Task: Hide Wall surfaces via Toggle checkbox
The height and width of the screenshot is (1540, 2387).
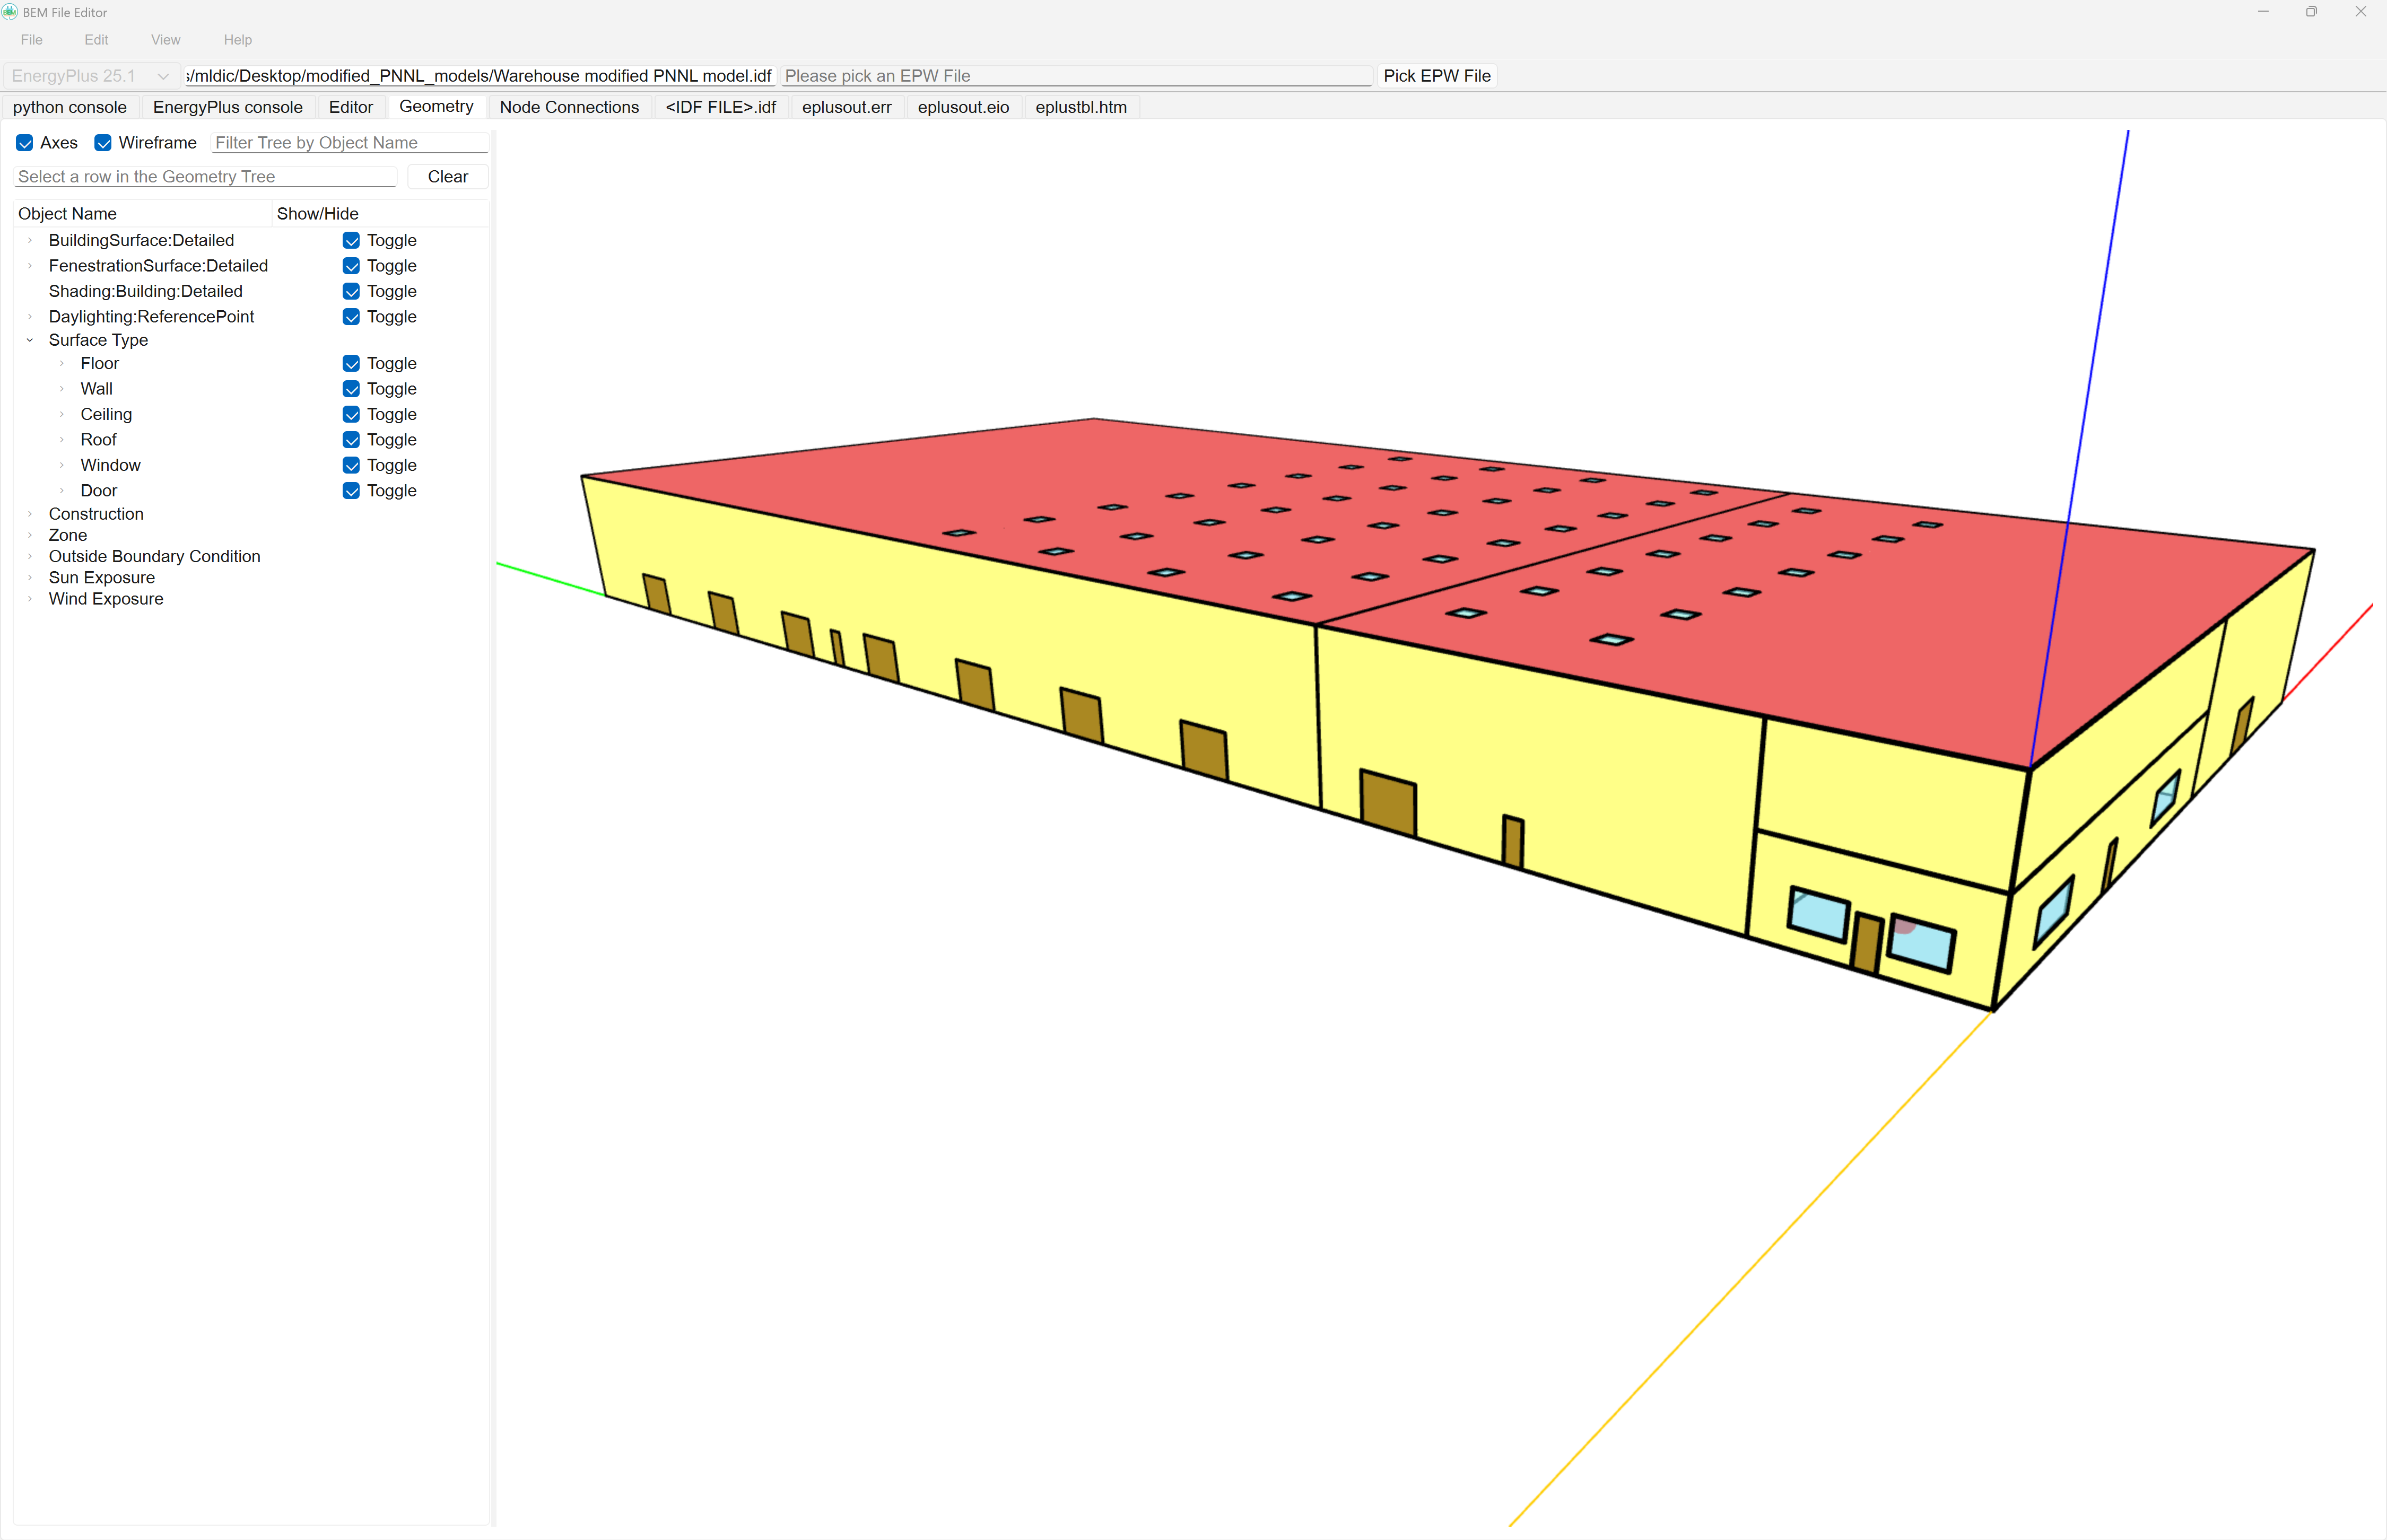Action: 351,389
